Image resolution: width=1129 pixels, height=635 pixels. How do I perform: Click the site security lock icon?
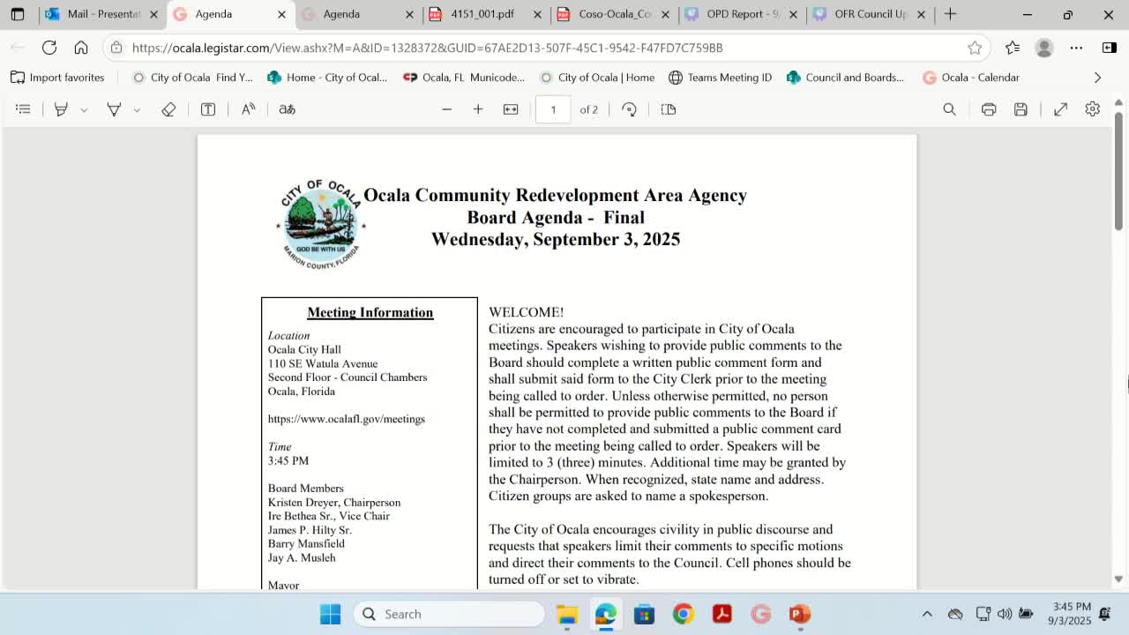pos(116,48)
